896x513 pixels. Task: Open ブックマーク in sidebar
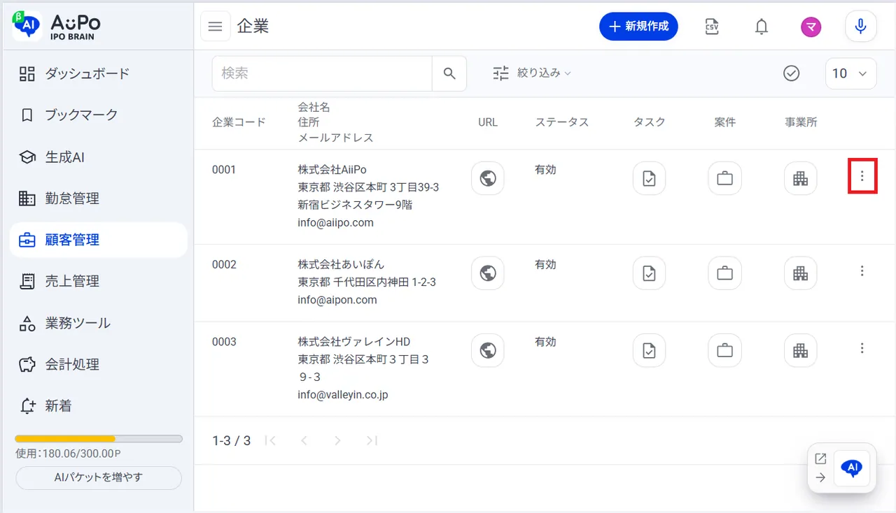[x=99, y=115]
